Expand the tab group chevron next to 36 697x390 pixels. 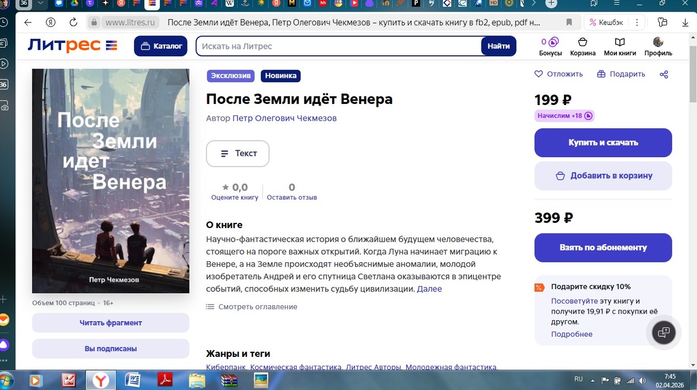(x=40, y=3)
